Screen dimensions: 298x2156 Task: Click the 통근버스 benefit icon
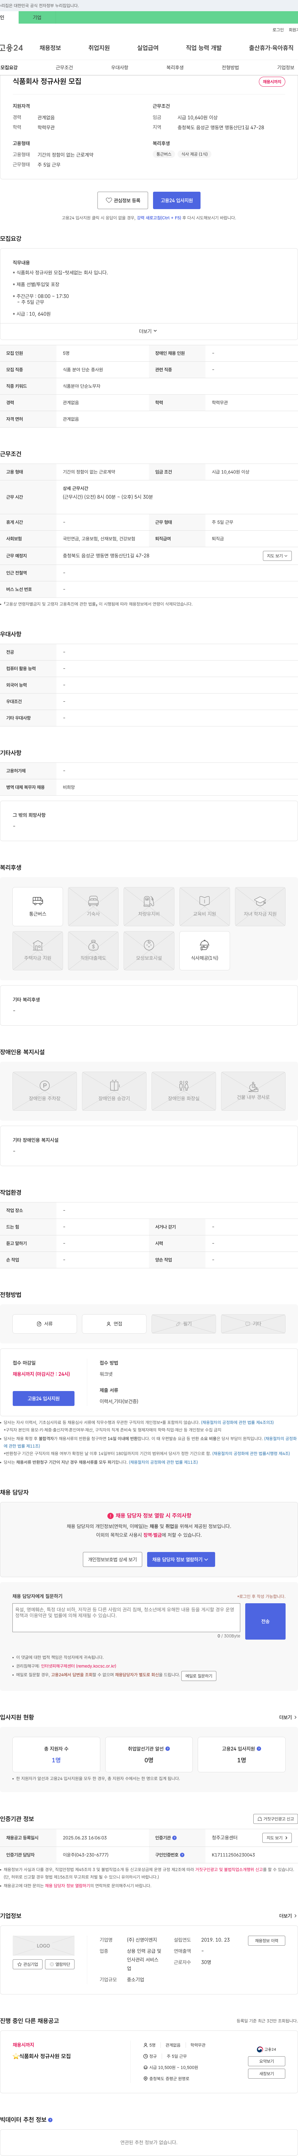click(x=38, y=906)
